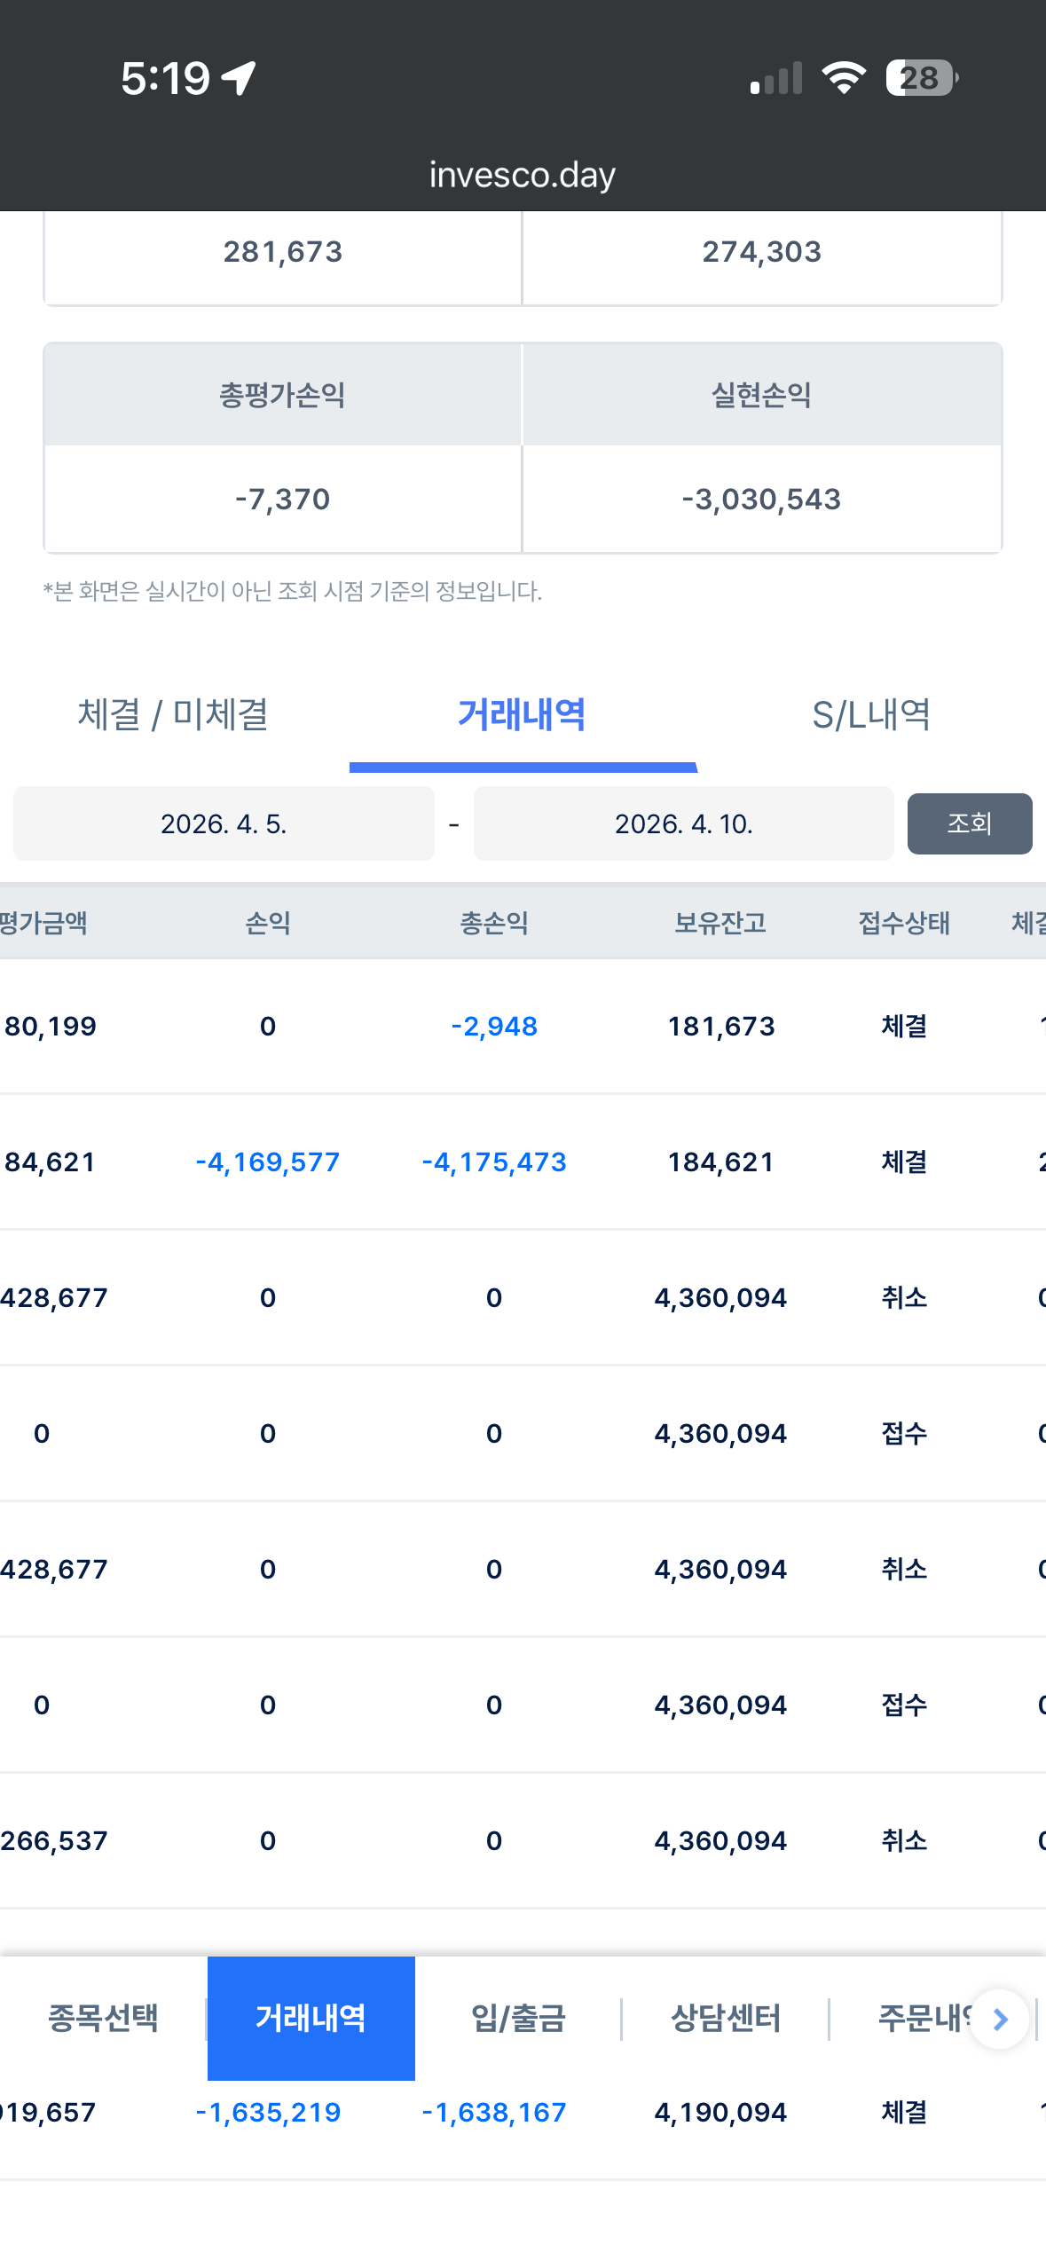Tap the battery indicator showing 28
Screen dimensions: 1046x2268
922,78
